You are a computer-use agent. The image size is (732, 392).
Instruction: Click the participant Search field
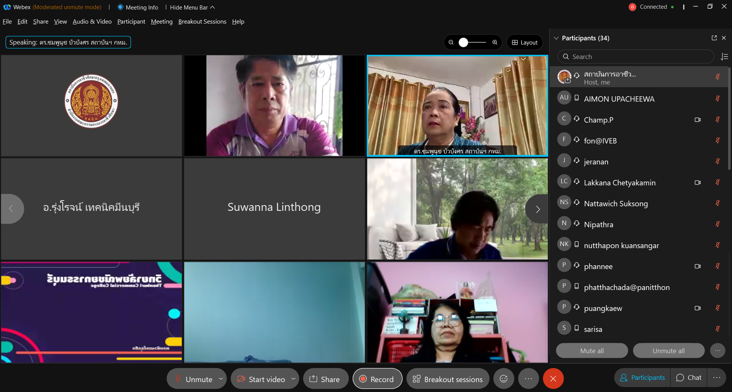coord(636,57)
